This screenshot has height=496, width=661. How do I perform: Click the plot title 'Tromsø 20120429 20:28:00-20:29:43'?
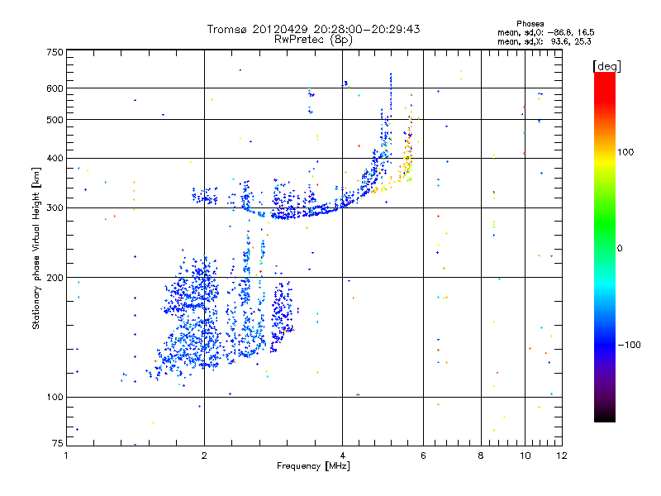coord(313,29)
